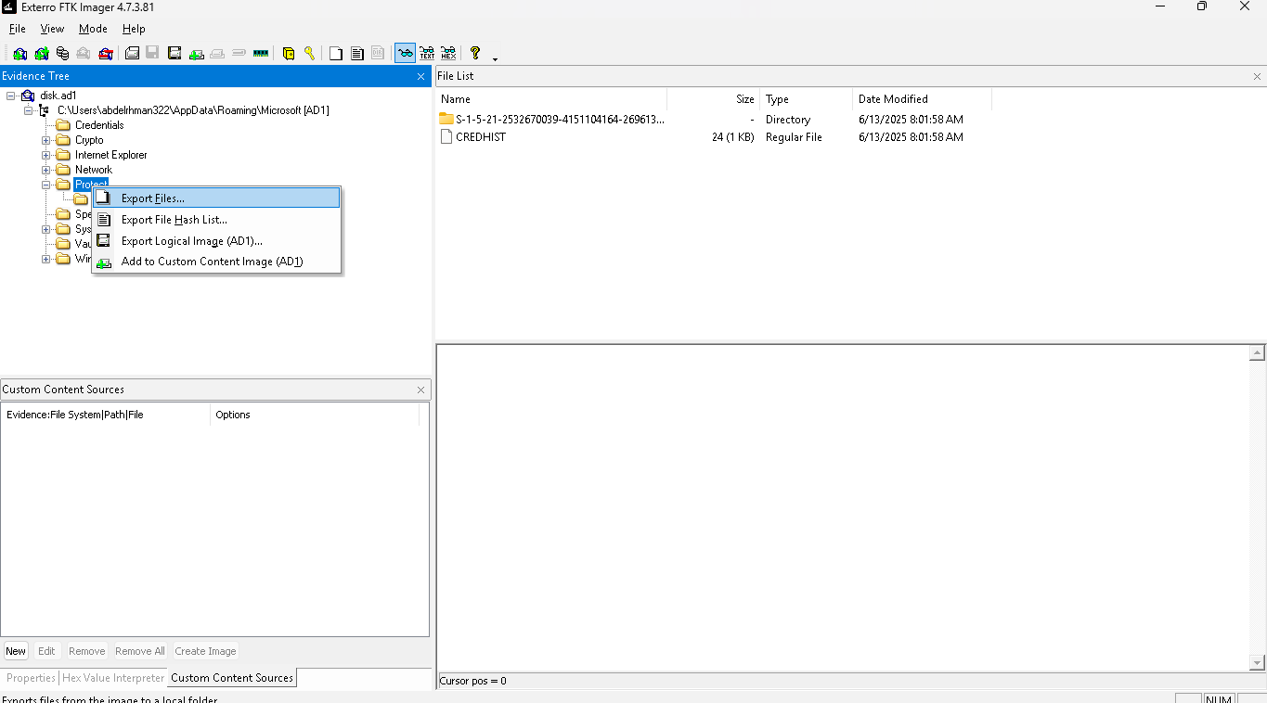The width and height of the screenshot is (1267, 703).
Task: Open the Mode menu
Action: pyautogui.click(x=93, y=29)
